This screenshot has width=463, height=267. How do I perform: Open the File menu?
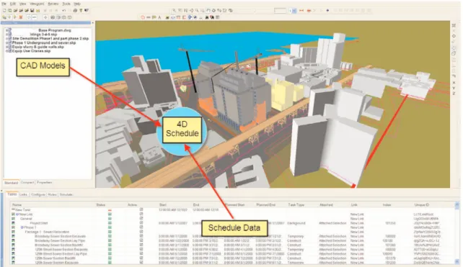(x=4, y=4)
